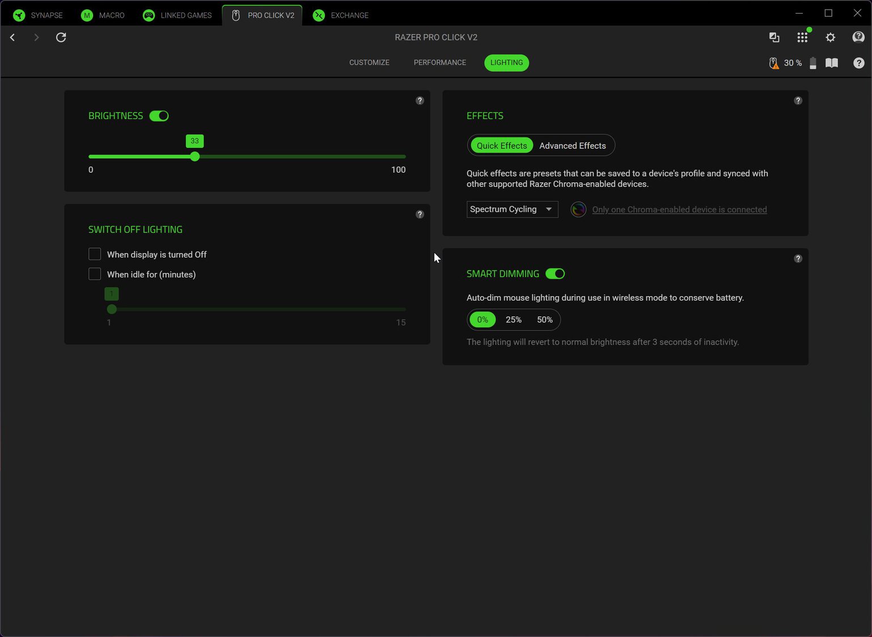Switch to the PERFORMANCE section
The image size is (872, 637).
440,63
